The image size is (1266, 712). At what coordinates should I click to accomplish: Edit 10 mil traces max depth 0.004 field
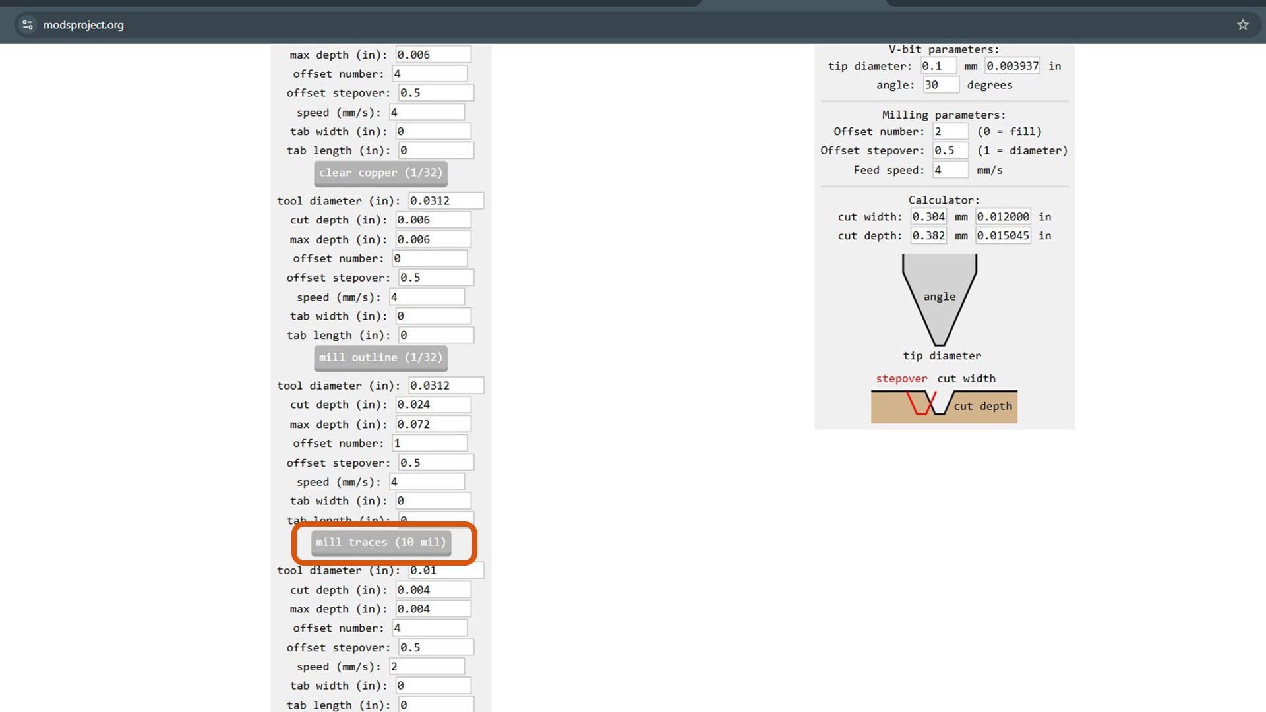point(433,609)
